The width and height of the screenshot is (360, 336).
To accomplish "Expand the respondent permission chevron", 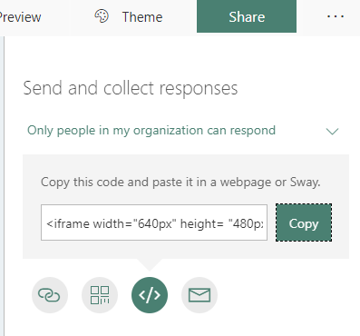I will point(332,132).
